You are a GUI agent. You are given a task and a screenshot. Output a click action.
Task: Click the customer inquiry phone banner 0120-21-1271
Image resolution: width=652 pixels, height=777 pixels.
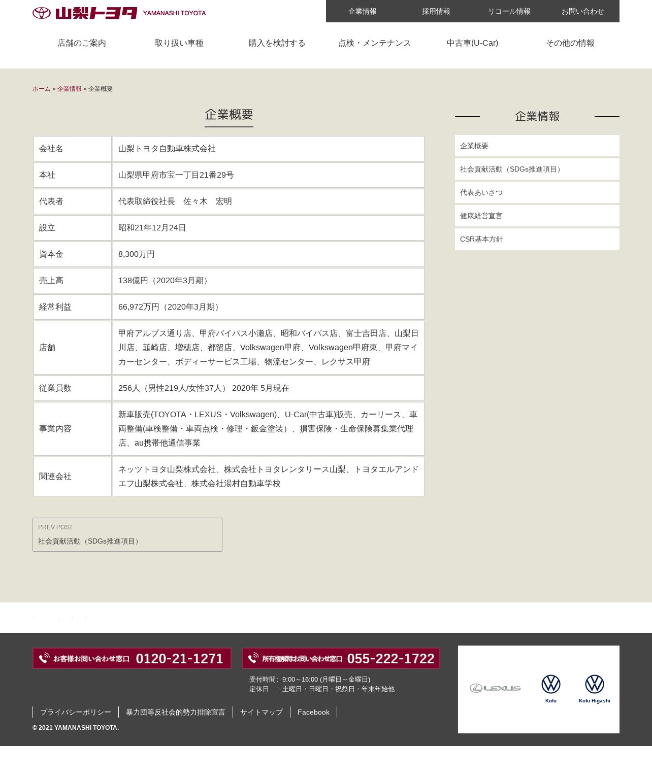(132, 658)
